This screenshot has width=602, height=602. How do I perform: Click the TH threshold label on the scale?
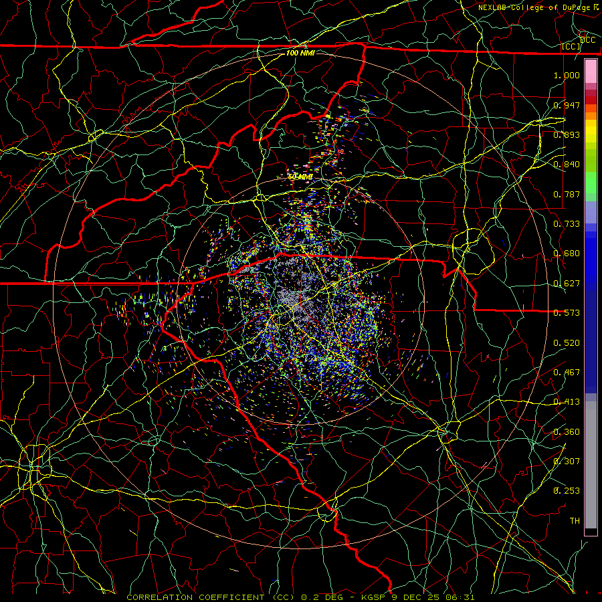[x=575, y=521]
